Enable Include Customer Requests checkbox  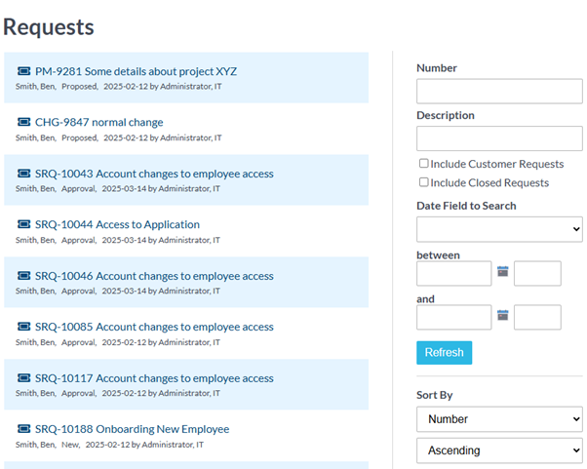423,164
